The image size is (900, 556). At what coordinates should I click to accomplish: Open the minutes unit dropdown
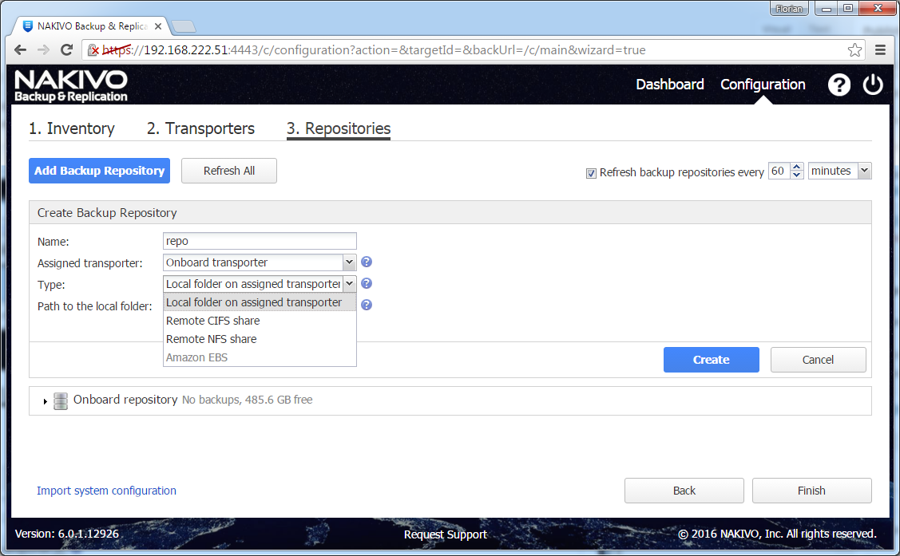point(864,171)
